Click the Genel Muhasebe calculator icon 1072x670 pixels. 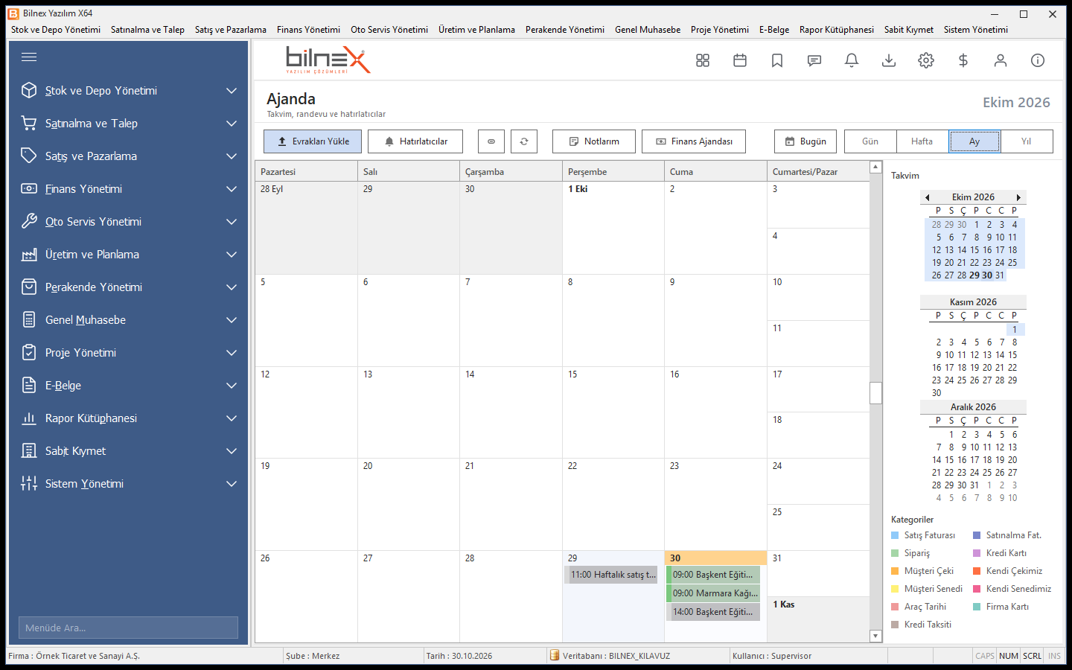29,319
